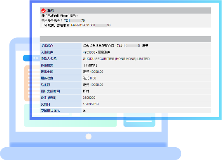Click the 入账账户 row label

47,52
